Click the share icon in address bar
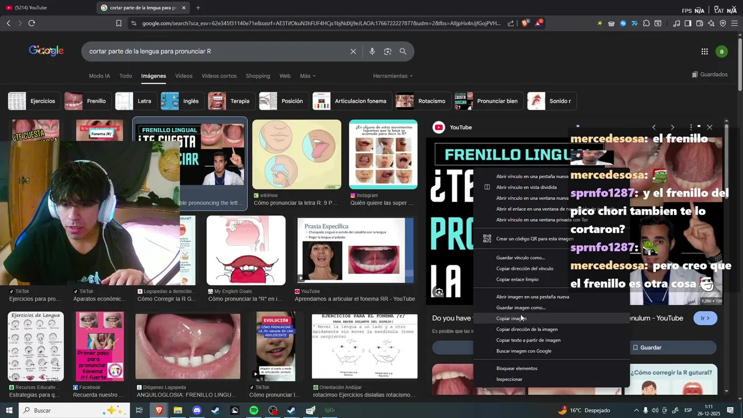 (x=511, y=23)
